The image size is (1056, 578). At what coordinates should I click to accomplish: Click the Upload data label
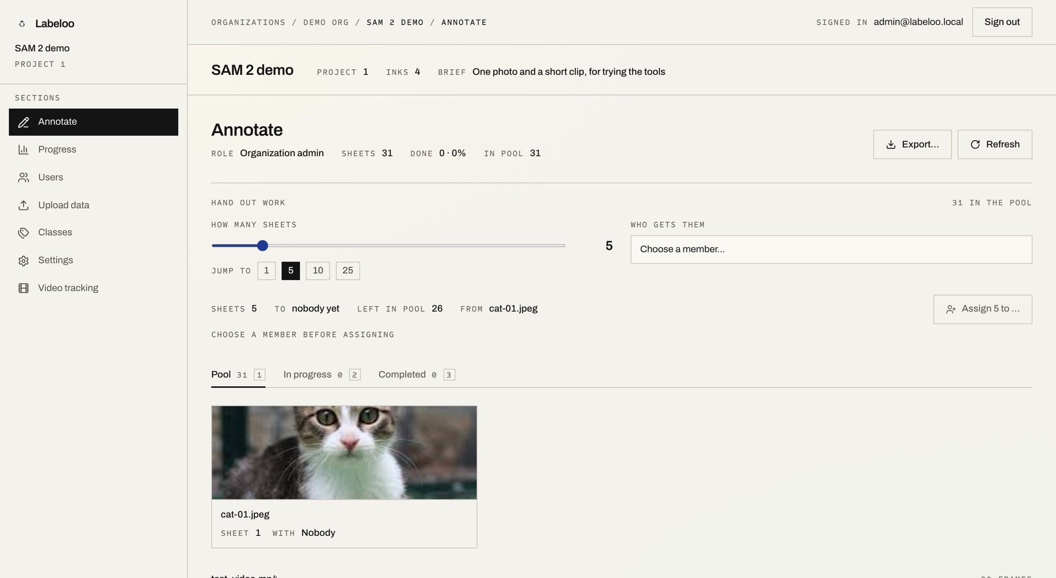(63, 205)
